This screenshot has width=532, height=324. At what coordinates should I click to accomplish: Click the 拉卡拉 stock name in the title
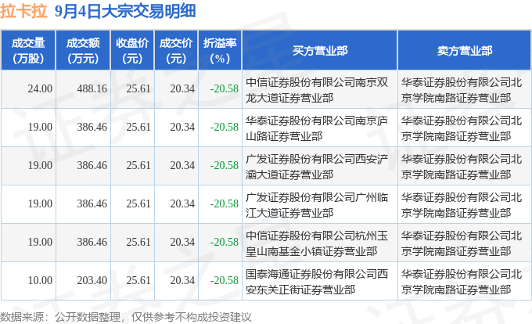(23, 11)
